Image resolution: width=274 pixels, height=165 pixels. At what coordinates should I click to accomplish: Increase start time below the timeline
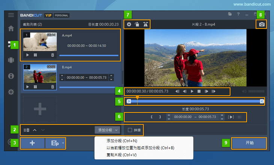click(169, 115)
